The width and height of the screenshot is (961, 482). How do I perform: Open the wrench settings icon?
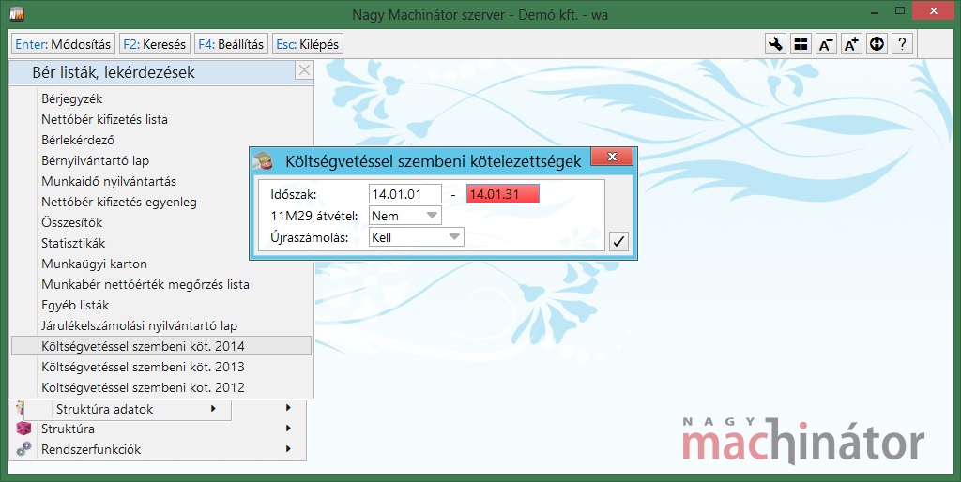[775, 44]
